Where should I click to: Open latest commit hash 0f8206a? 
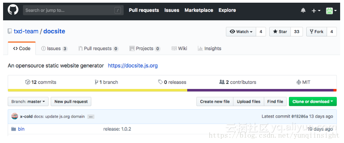(300, 117)
